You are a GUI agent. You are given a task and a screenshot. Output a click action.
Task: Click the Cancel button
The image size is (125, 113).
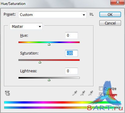point(110,23)
